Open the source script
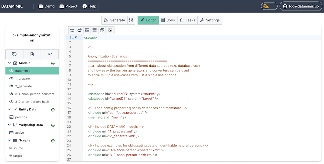The image size is (324, 164). coord(32,148)
